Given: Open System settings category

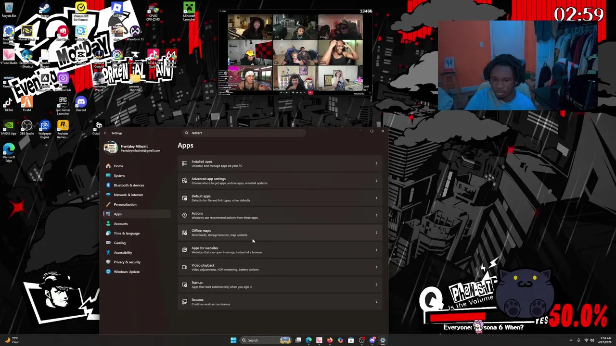Looking at the screenshot, I should [137, 175].
